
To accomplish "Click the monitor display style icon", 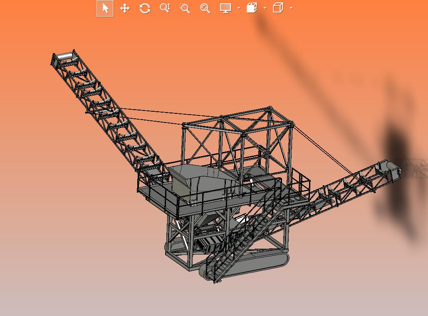I will point(226,8).
